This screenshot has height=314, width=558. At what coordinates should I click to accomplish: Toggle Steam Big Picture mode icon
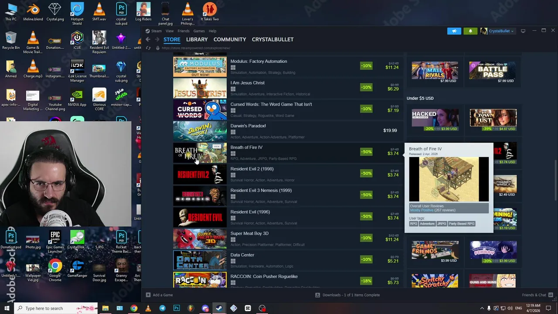tap(523, 31)
